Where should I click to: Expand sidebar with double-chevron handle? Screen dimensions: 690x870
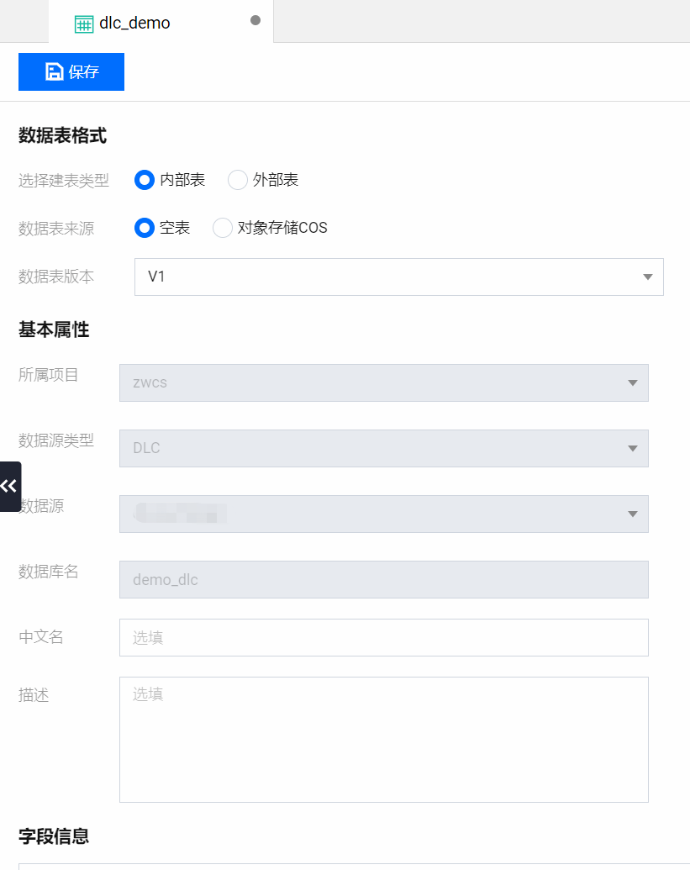point(9,486)
